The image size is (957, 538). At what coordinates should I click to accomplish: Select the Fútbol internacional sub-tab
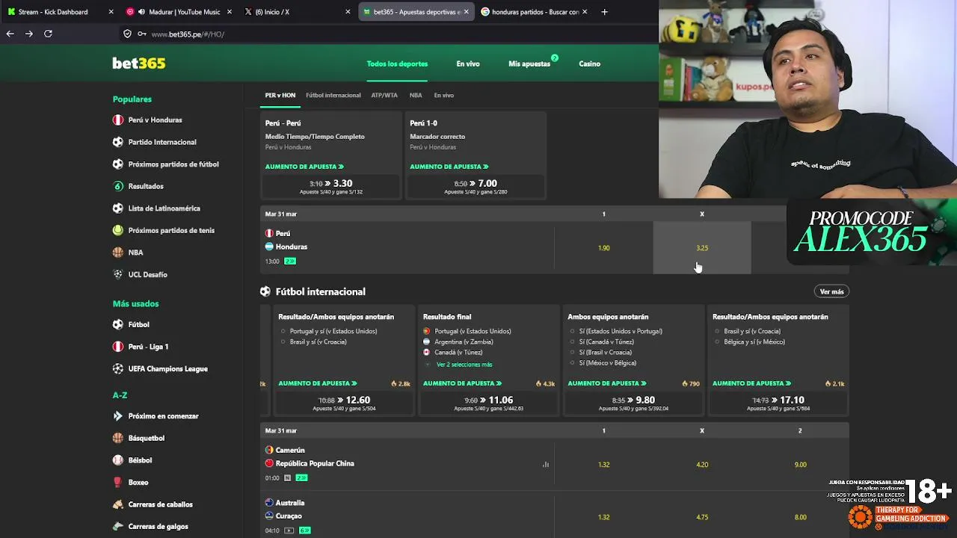(x=333, y=95)
